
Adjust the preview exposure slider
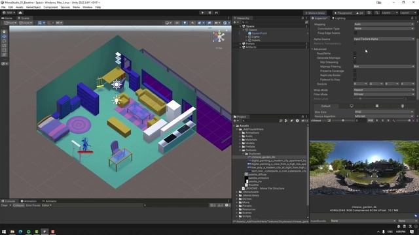point(343,121)
